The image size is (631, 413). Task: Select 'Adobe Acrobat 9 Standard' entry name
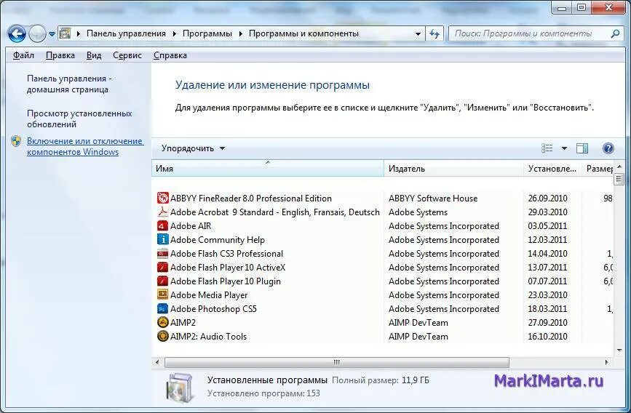pyautogui.click(x=275, y=212)
